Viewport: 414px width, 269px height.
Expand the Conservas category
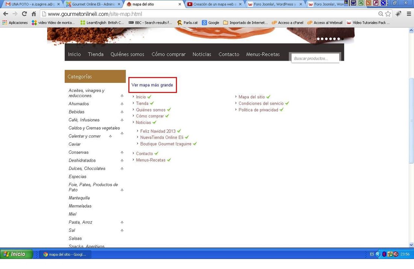[x=122, y=153]
